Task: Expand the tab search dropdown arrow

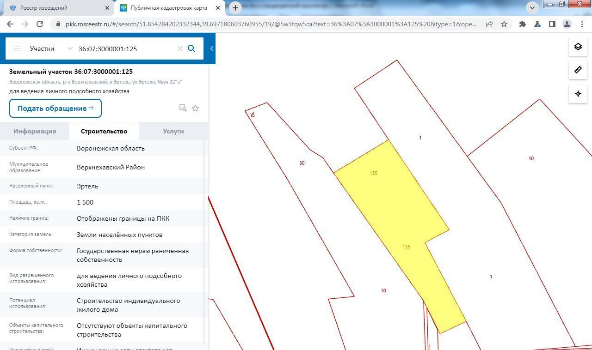Action: pyautogui.click(x=532, y=8)
